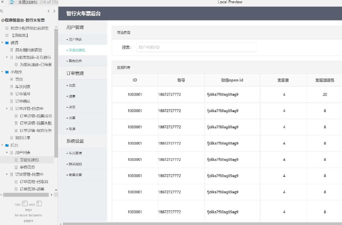
Task: Click the blue folder icon beside 邀请
Action: pyautogui.click(x=7, y=43)
